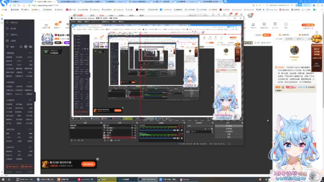
Task: Click the streamer avatar thumbnail in chat panel
Action: click(x=294, y=50)
